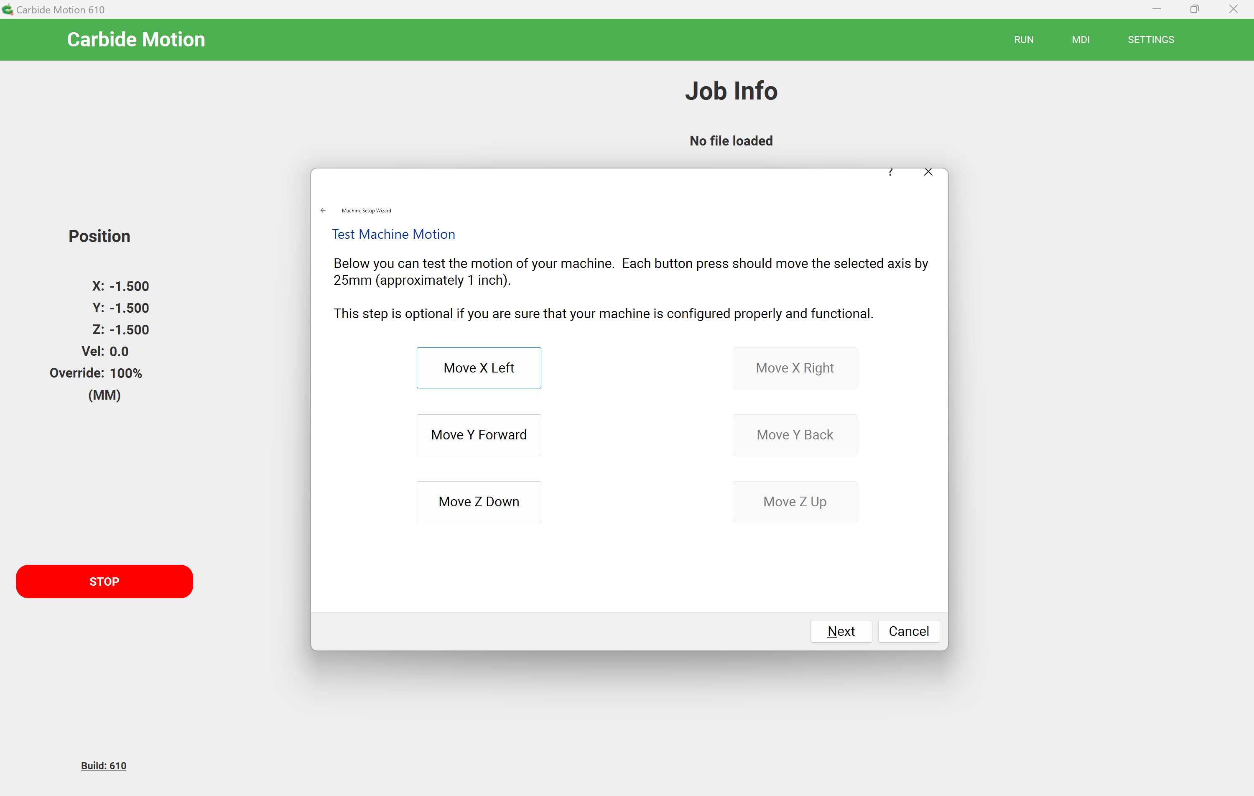The width and height of the screenshot is (1254, 796).
Task: Close the Carbide Motion application window
Action: click(1233, 9)
